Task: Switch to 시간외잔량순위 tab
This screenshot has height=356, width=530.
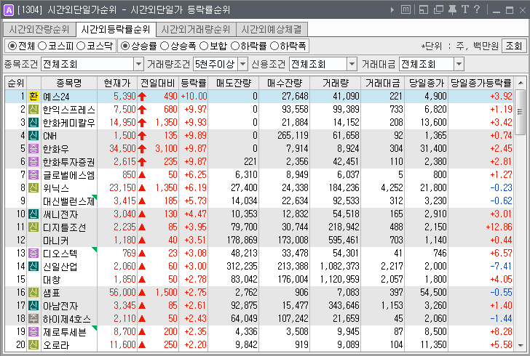Action: click(x=39, y=29)
